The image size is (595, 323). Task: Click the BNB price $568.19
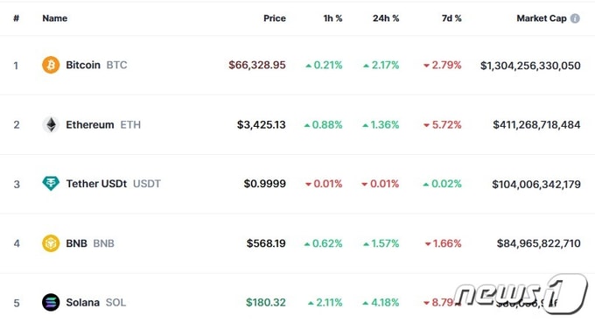266,243
